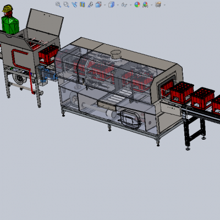
Task: Select the green operator figure in the model
Action: click(x=10, y=24)
